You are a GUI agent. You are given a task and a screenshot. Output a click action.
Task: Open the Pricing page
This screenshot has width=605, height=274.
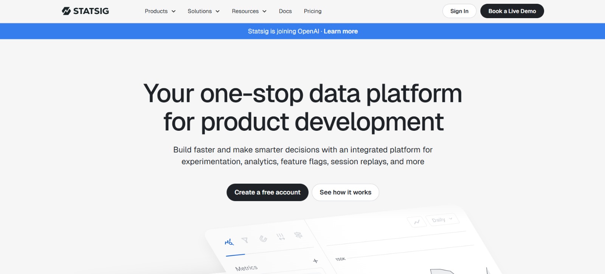pyautogui.click(x=313, y=11)
